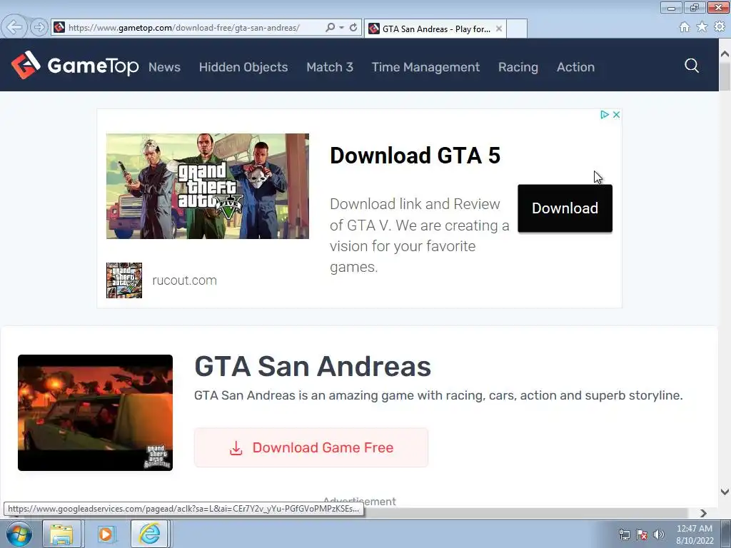Go back with the browser Back arrow

(14, 27)
